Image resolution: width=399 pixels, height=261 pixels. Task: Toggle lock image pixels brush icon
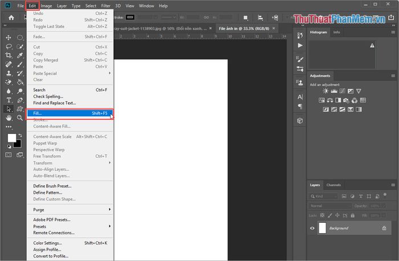click(330, 215)
